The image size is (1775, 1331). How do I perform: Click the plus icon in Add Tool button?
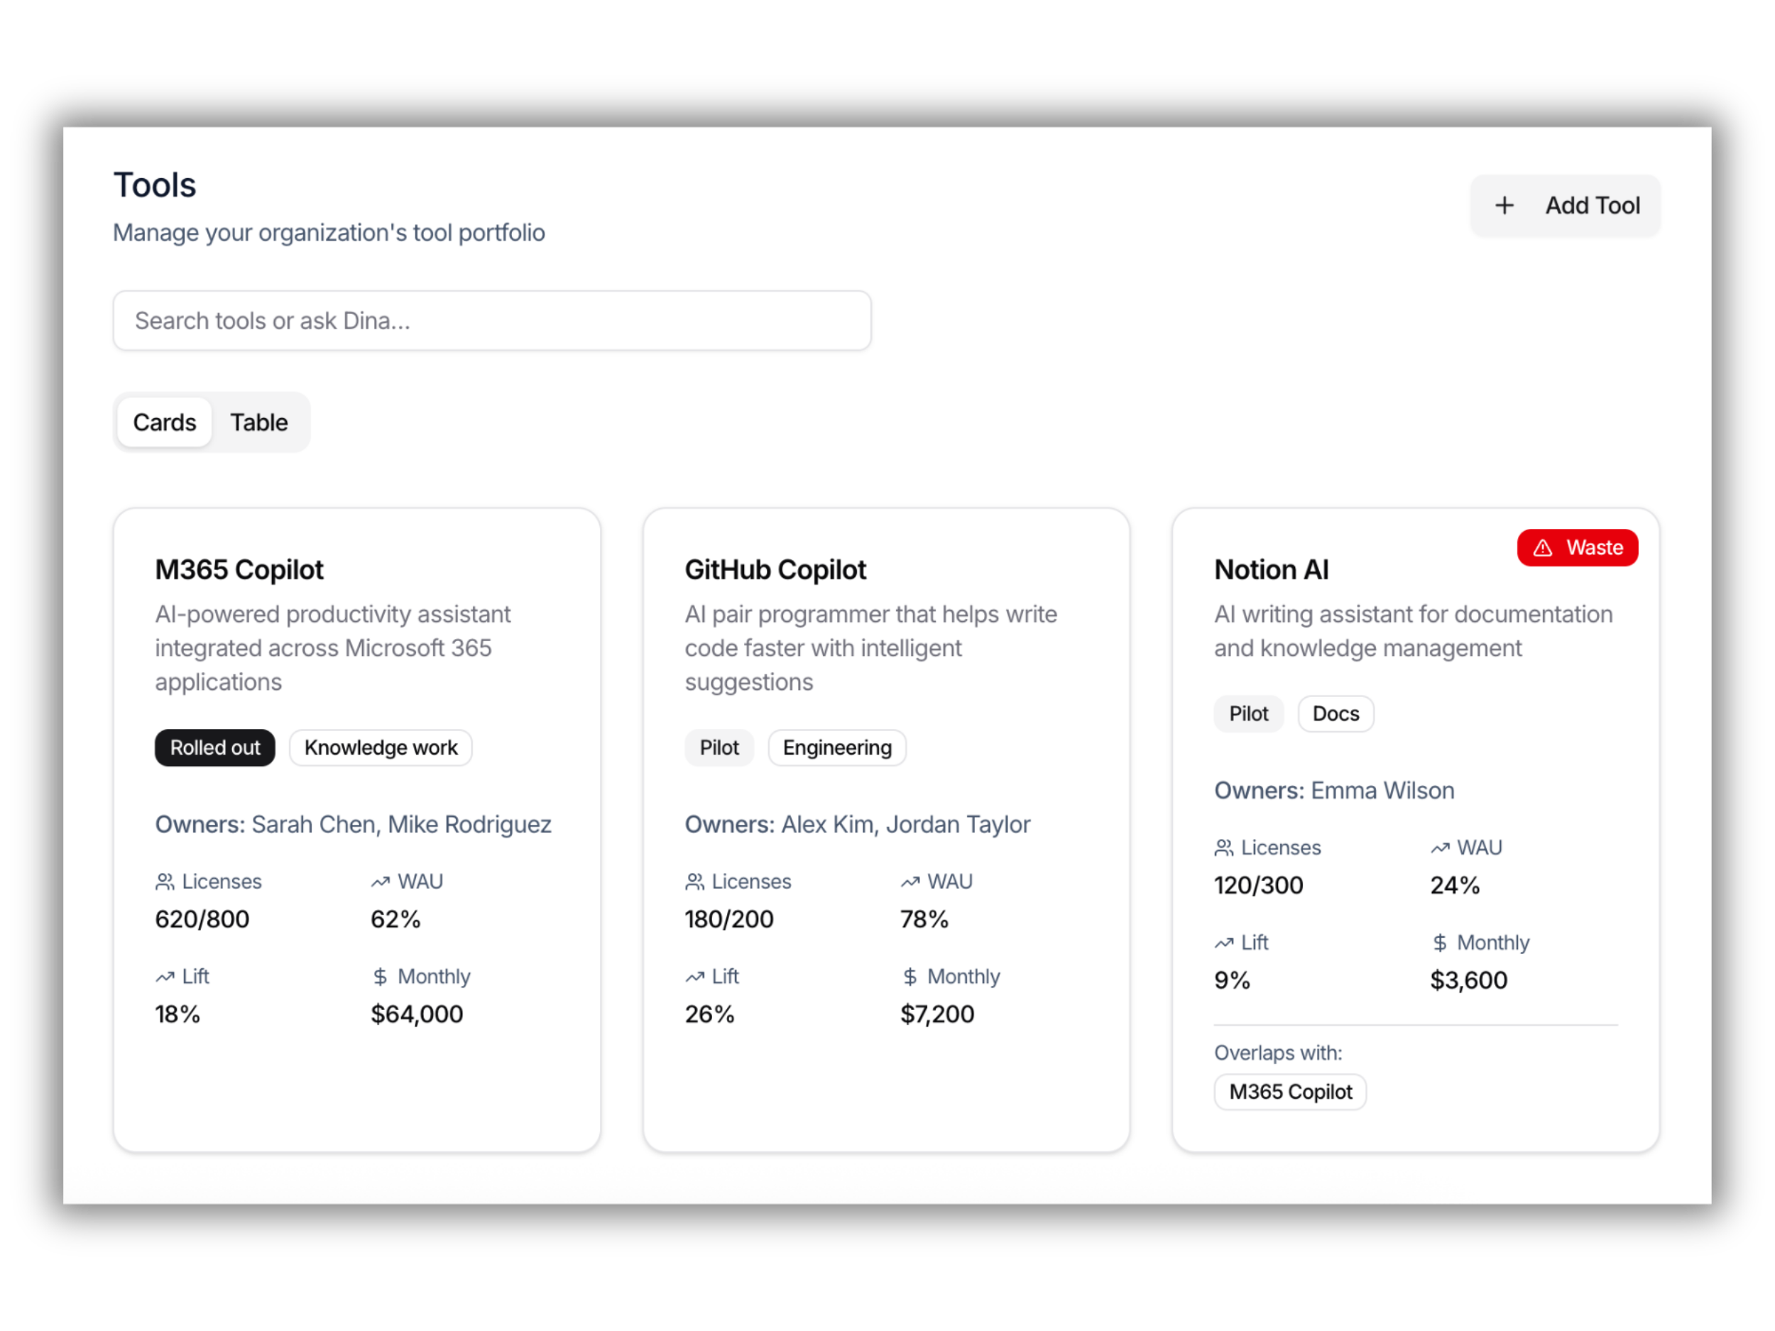click(x=1504, y=205)
